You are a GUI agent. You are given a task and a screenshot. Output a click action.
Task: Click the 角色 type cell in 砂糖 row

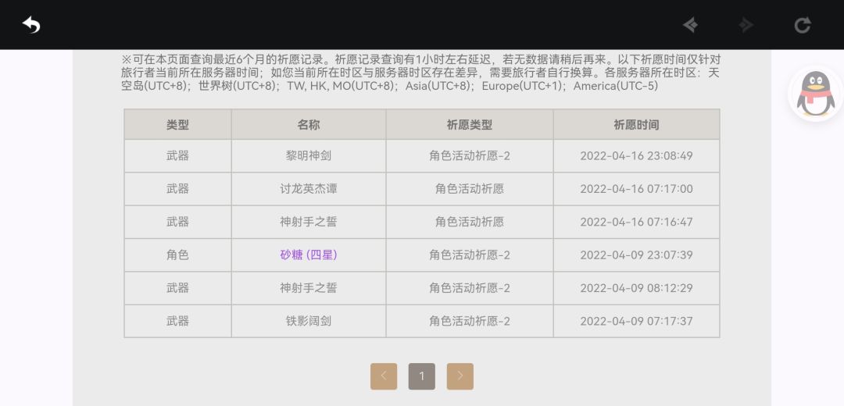(177, 255)
